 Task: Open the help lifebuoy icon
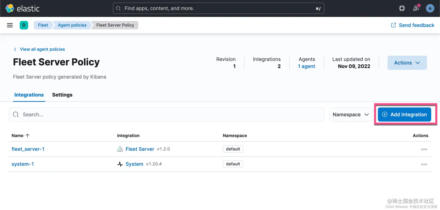click(x=402, y=8)
